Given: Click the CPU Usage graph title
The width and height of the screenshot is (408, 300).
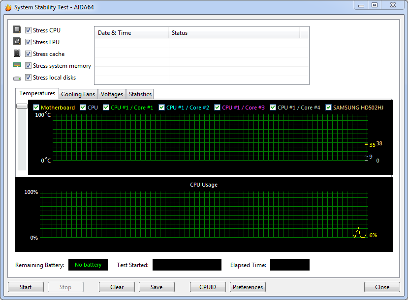Looking at the screenshot, I should [204, 185].
